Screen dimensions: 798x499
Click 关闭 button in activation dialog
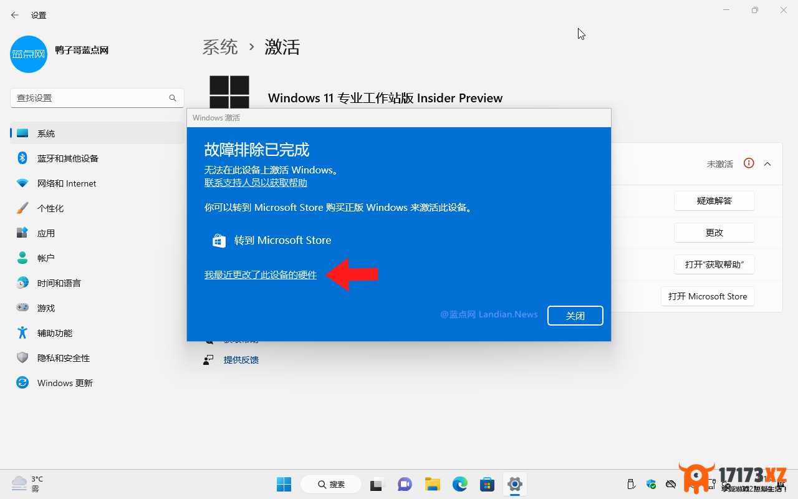(x=575, y=316)
